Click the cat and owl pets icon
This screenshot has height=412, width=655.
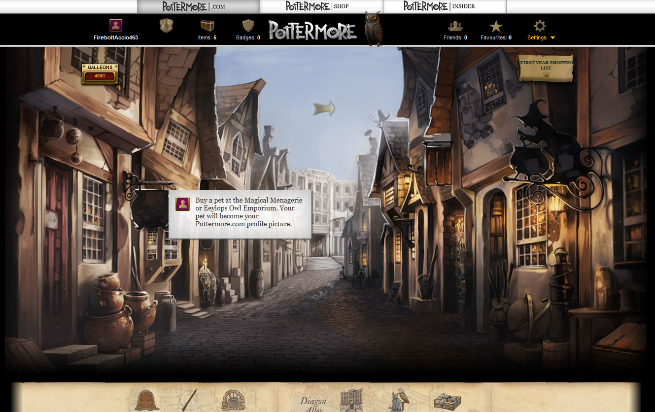click(399, 400)
